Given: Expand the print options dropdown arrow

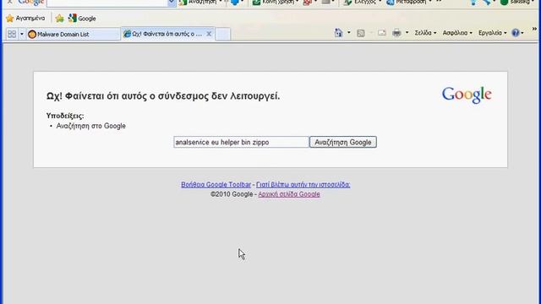Looking at the screenshot, I should point(407,33).
